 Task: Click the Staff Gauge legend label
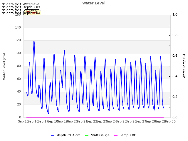(x=100, y=135)
